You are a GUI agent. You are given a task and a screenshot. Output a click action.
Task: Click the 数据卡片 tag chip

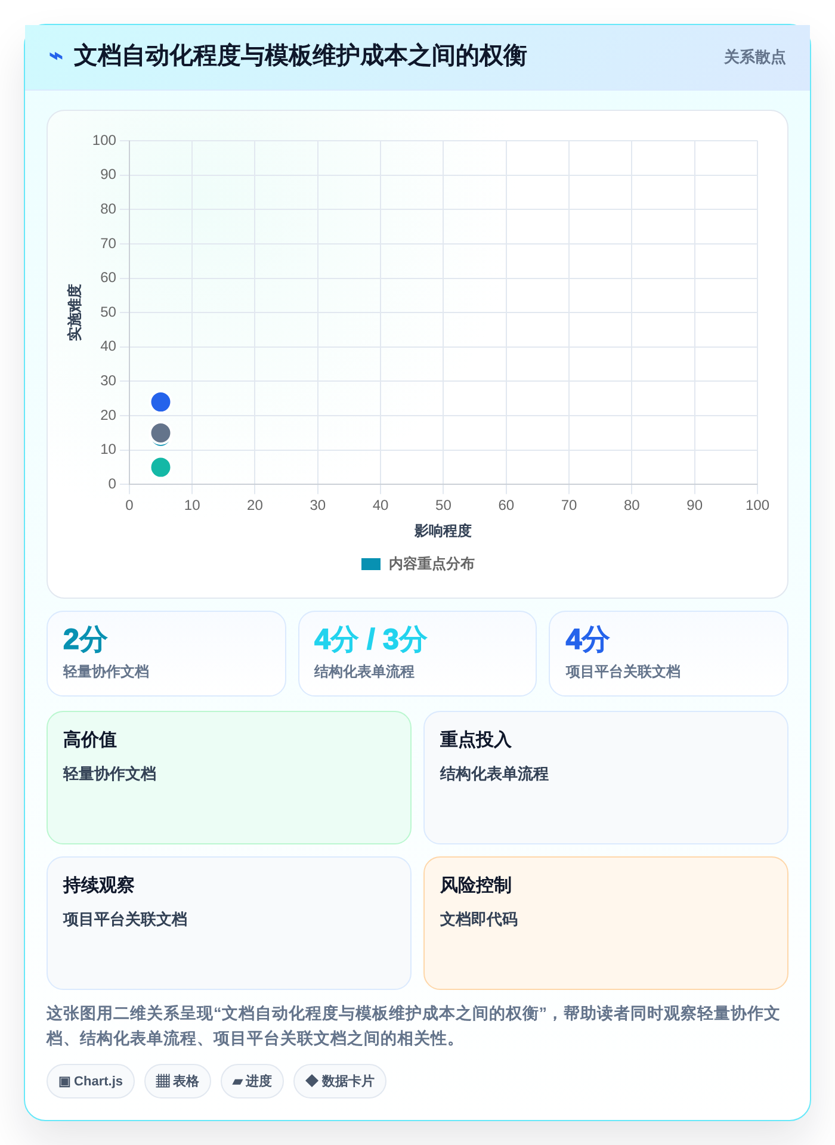tap(340, 1081)
